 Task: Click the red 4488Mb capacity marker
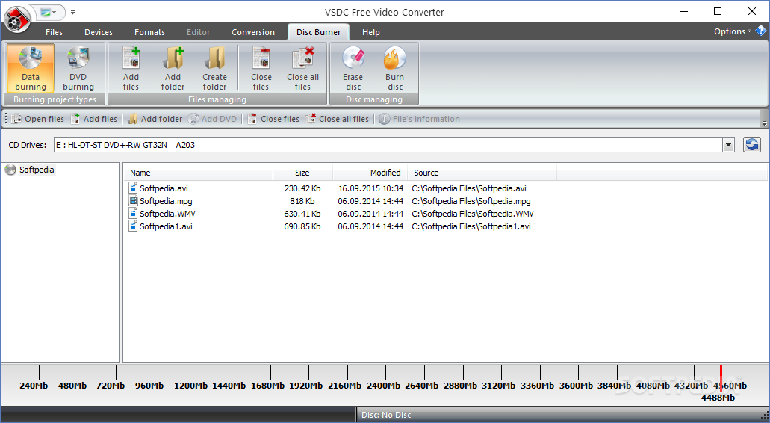point(721,378)
